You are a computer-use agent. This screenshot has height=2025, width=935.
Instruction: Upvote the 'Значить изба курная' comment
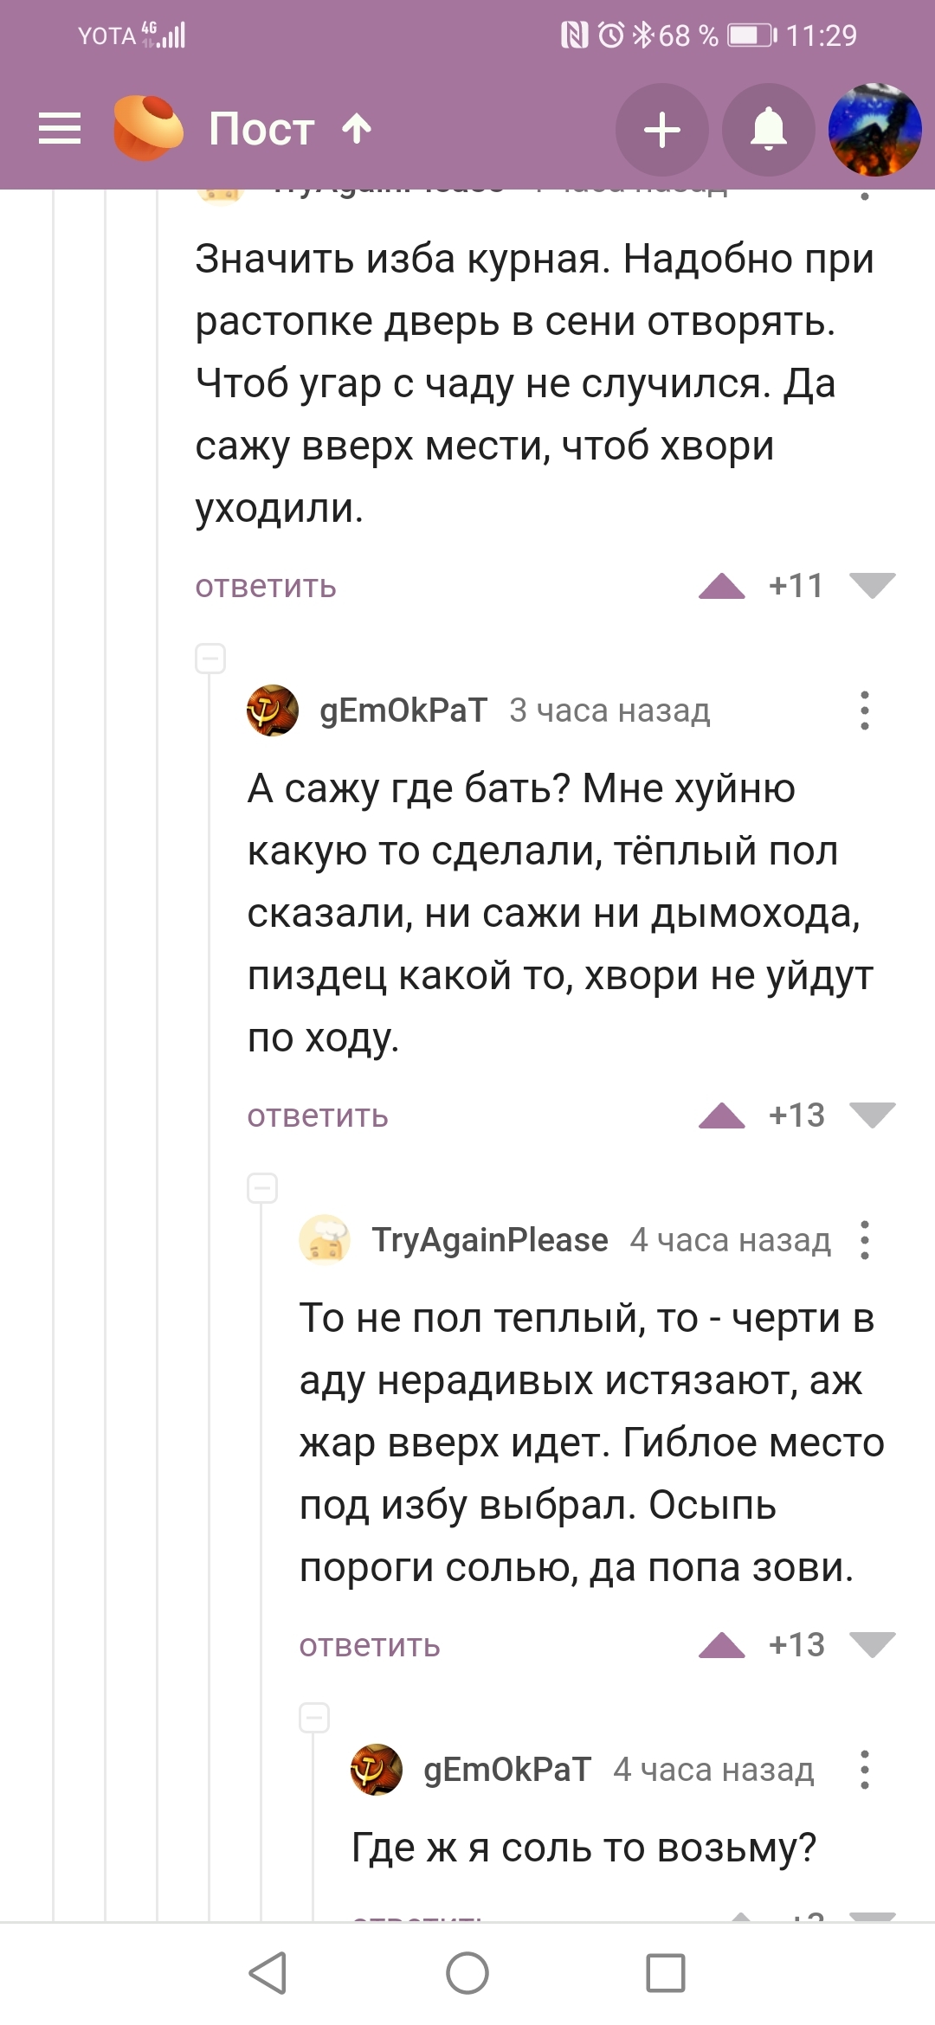pos(721,587)
